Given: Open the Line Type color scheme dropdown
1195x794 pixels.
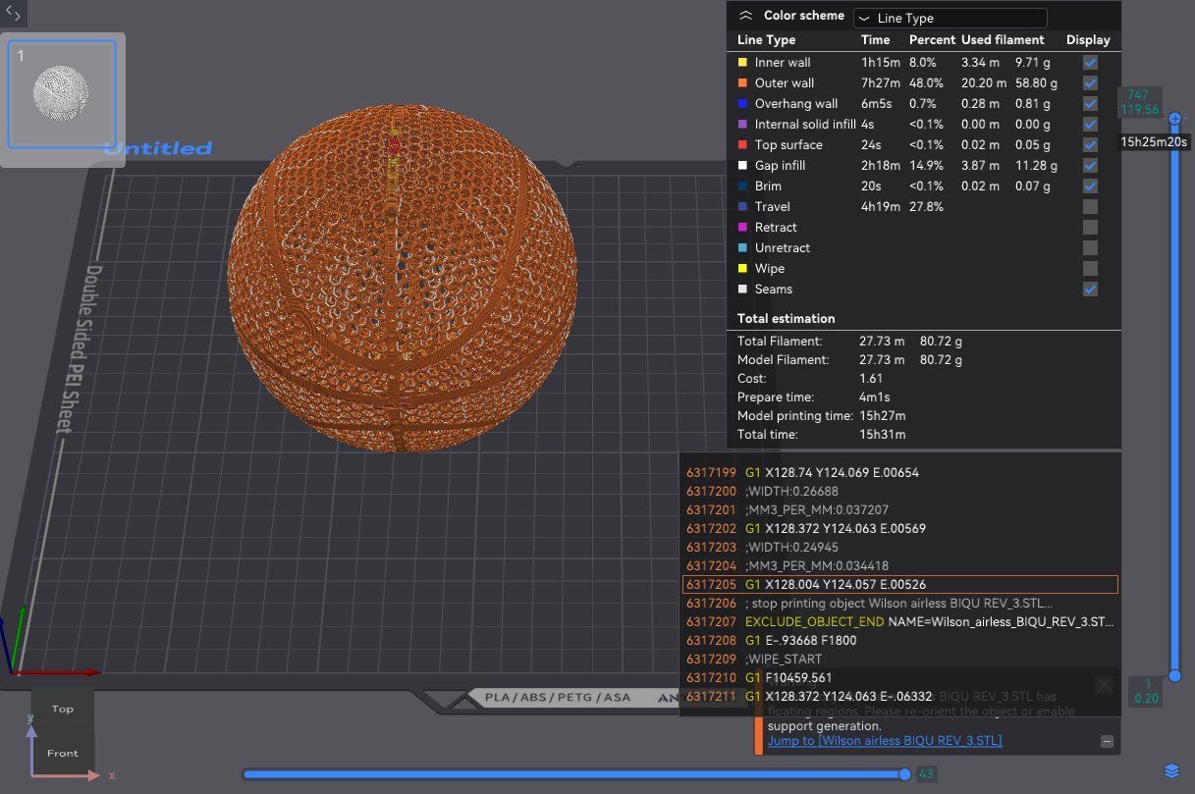Looking at the screenshot, I should (950, 18).
